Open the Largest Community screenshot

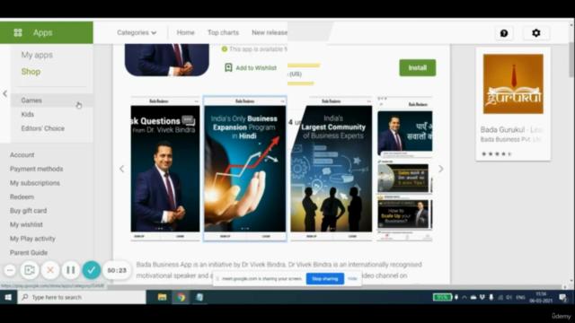coord(332,169)
